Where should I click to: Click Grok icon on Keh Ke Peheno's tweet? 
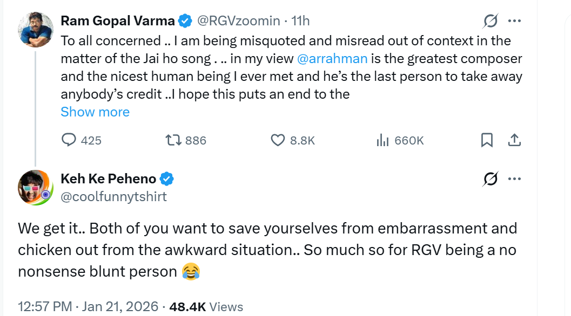pos(491,179)
